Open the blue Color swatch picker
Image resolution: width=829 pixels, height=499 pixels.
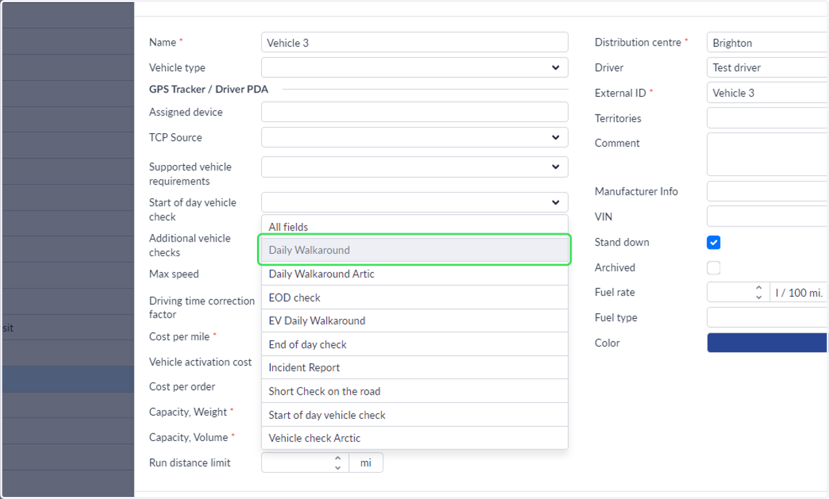[768, 342]
